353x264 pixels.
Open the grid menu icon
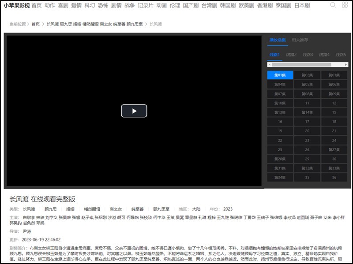click(345, 5)
